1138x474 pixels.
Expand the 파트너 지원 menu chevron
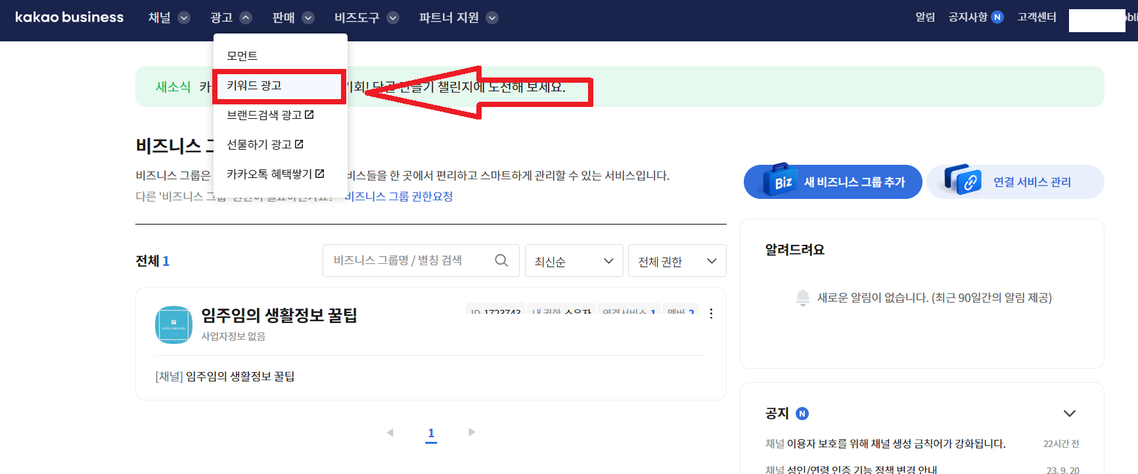492,18
